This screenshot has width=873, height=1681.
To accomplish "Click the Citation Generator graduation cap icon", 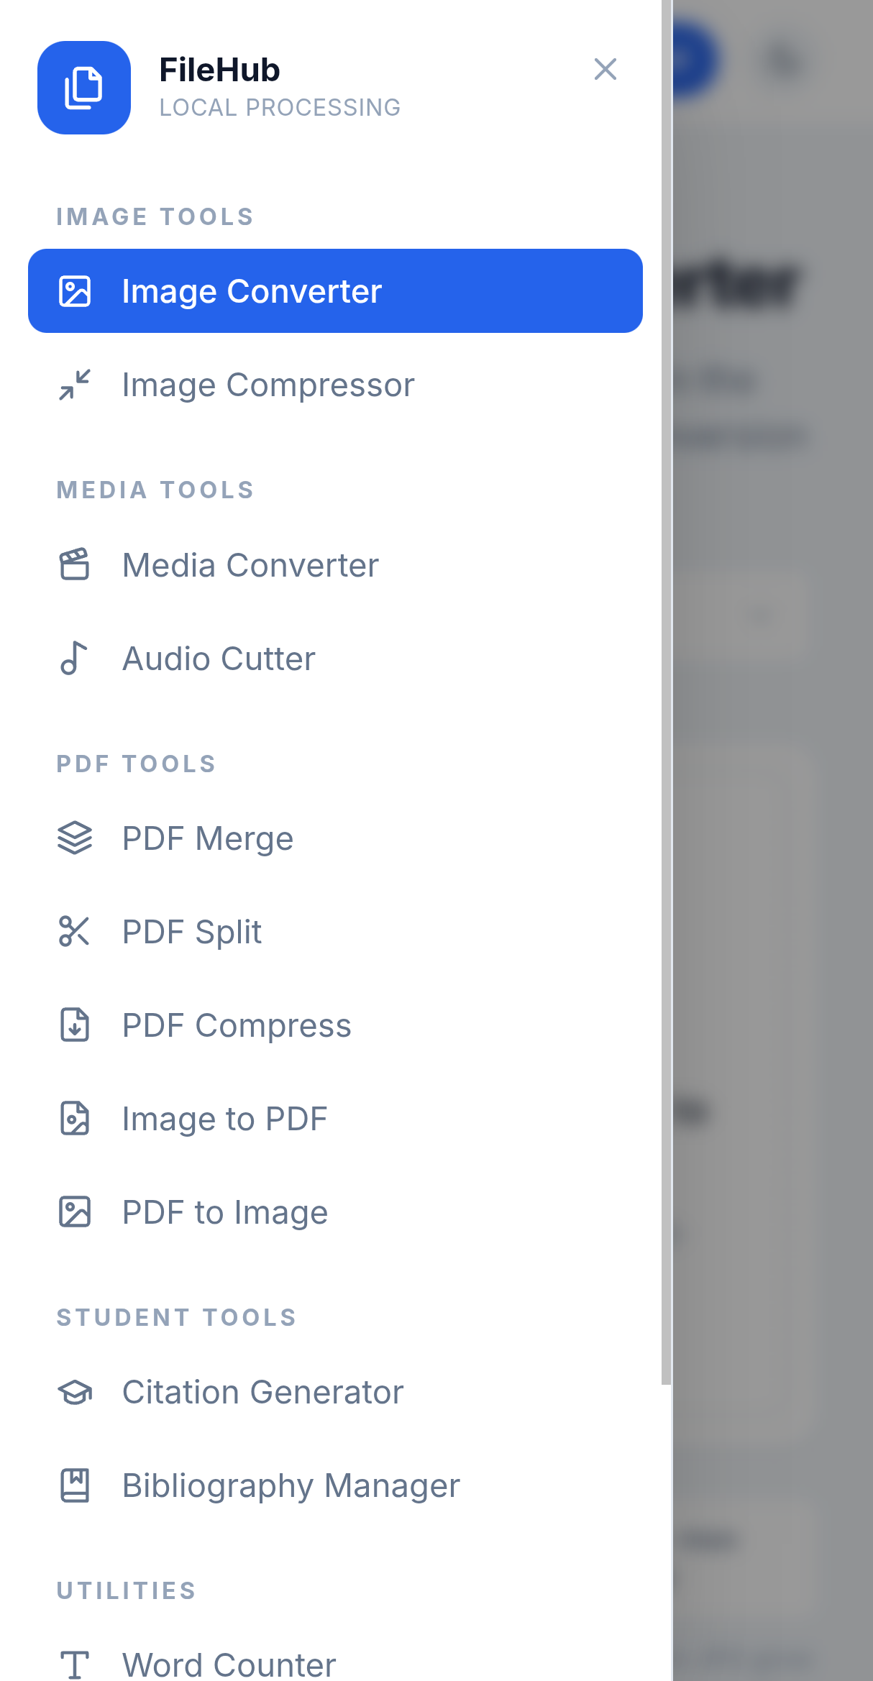I will point(75,1392).
